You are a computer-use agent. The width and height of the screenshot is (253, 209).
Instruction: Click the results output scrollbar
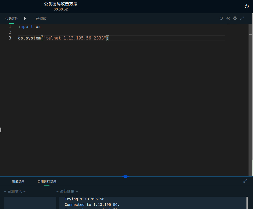pyautogui.click(x=247, y=203)
